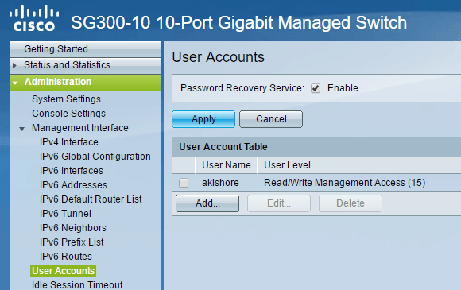461x290 pixels.
Task: Open IPv6 Tunnel settings
Action: point(65,214)
